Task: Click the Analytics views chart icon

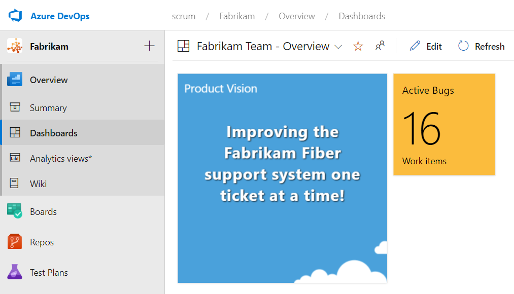Action: point(15,158)
